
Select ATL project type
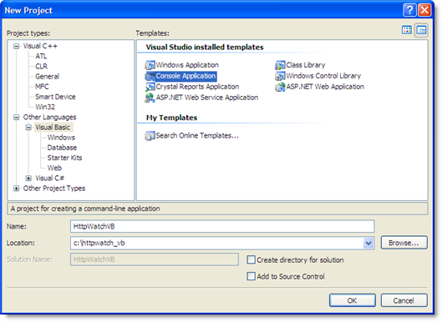pyautogui.click(x=41, y=56)
